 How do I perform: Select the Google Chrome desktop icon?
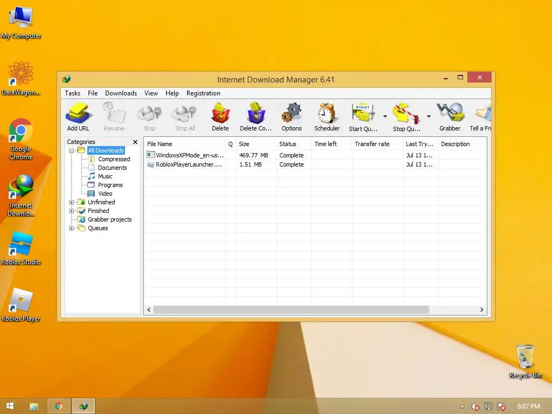coord(21,140)
